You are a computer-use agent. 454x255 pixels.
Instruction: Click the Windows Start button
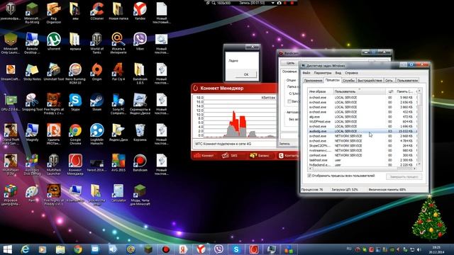point(7,249)
